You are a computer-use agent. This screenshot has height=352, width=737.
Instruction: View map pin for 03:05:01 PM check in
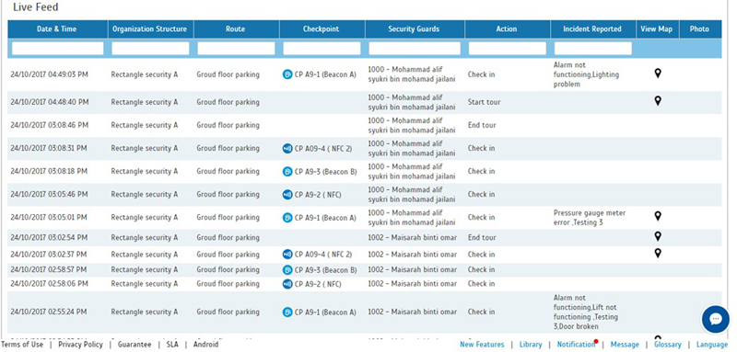pyautogui.click(x=658, y=216)
